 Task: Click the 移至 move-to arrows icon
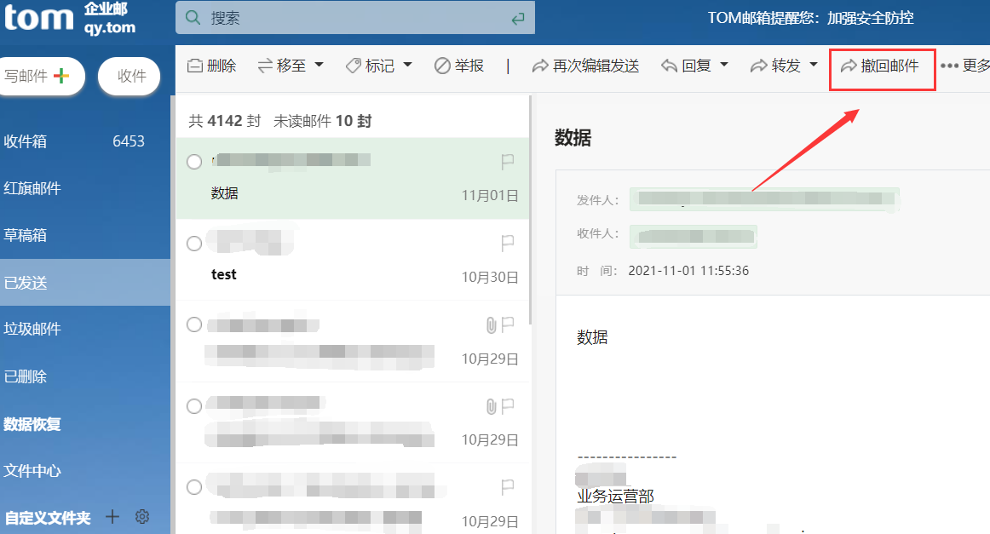tap(265, 66)
